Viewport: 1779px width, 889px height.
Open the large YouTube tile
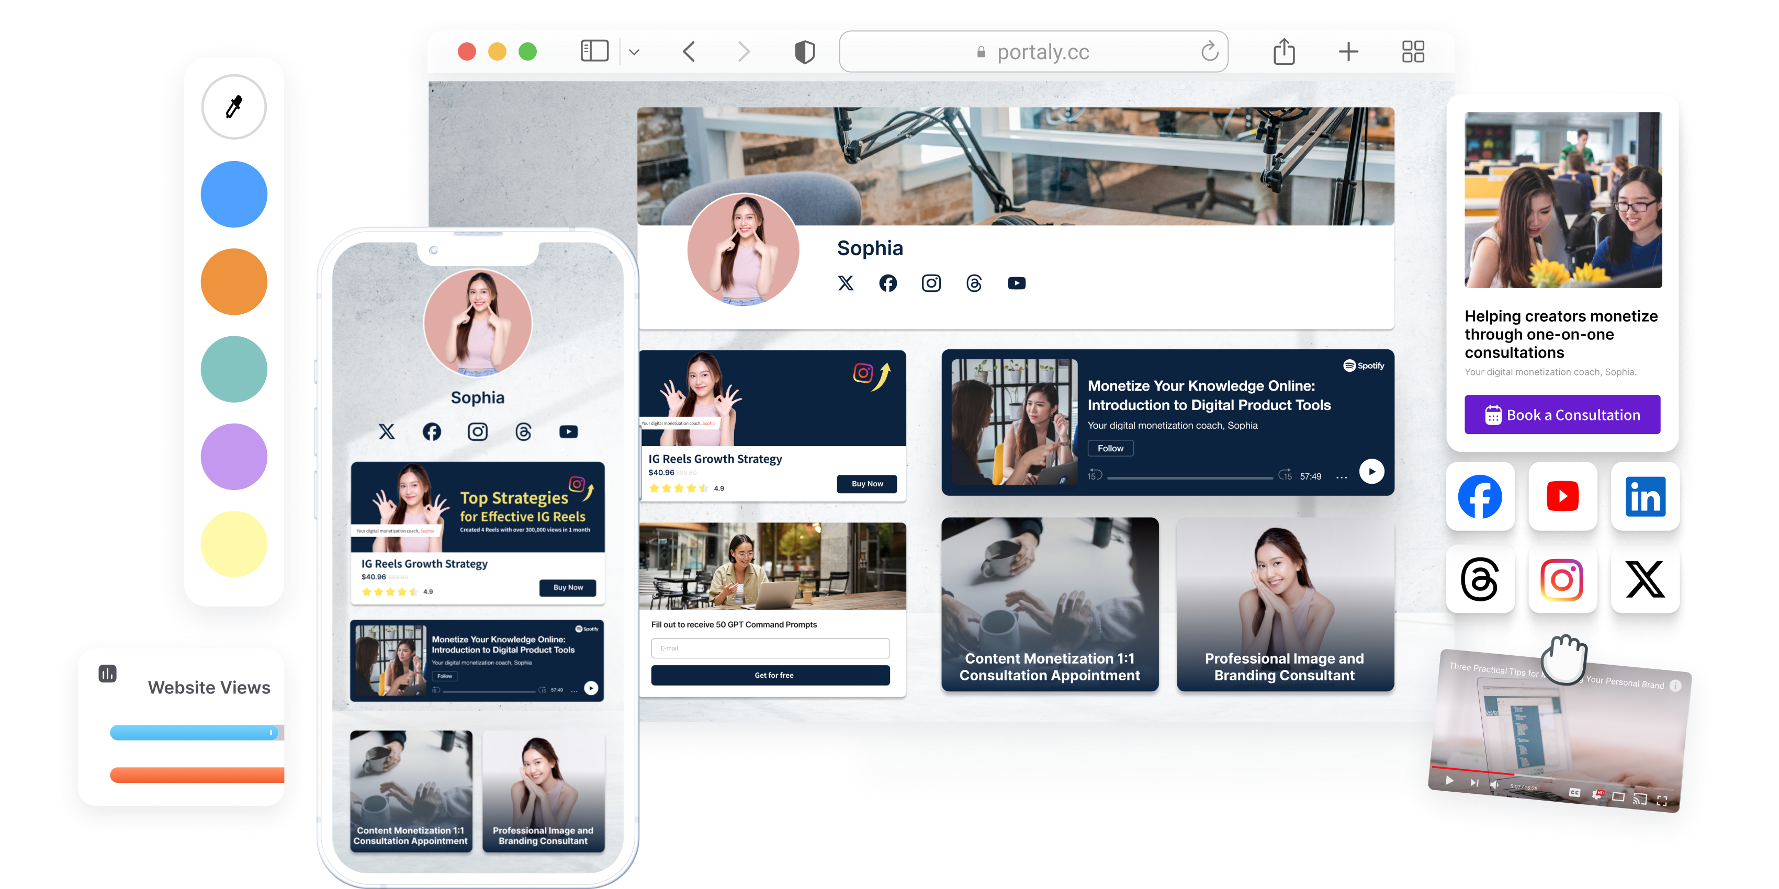coord(1562,496)
